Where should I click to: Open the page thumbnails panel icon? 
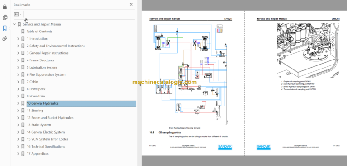point(5,18)
